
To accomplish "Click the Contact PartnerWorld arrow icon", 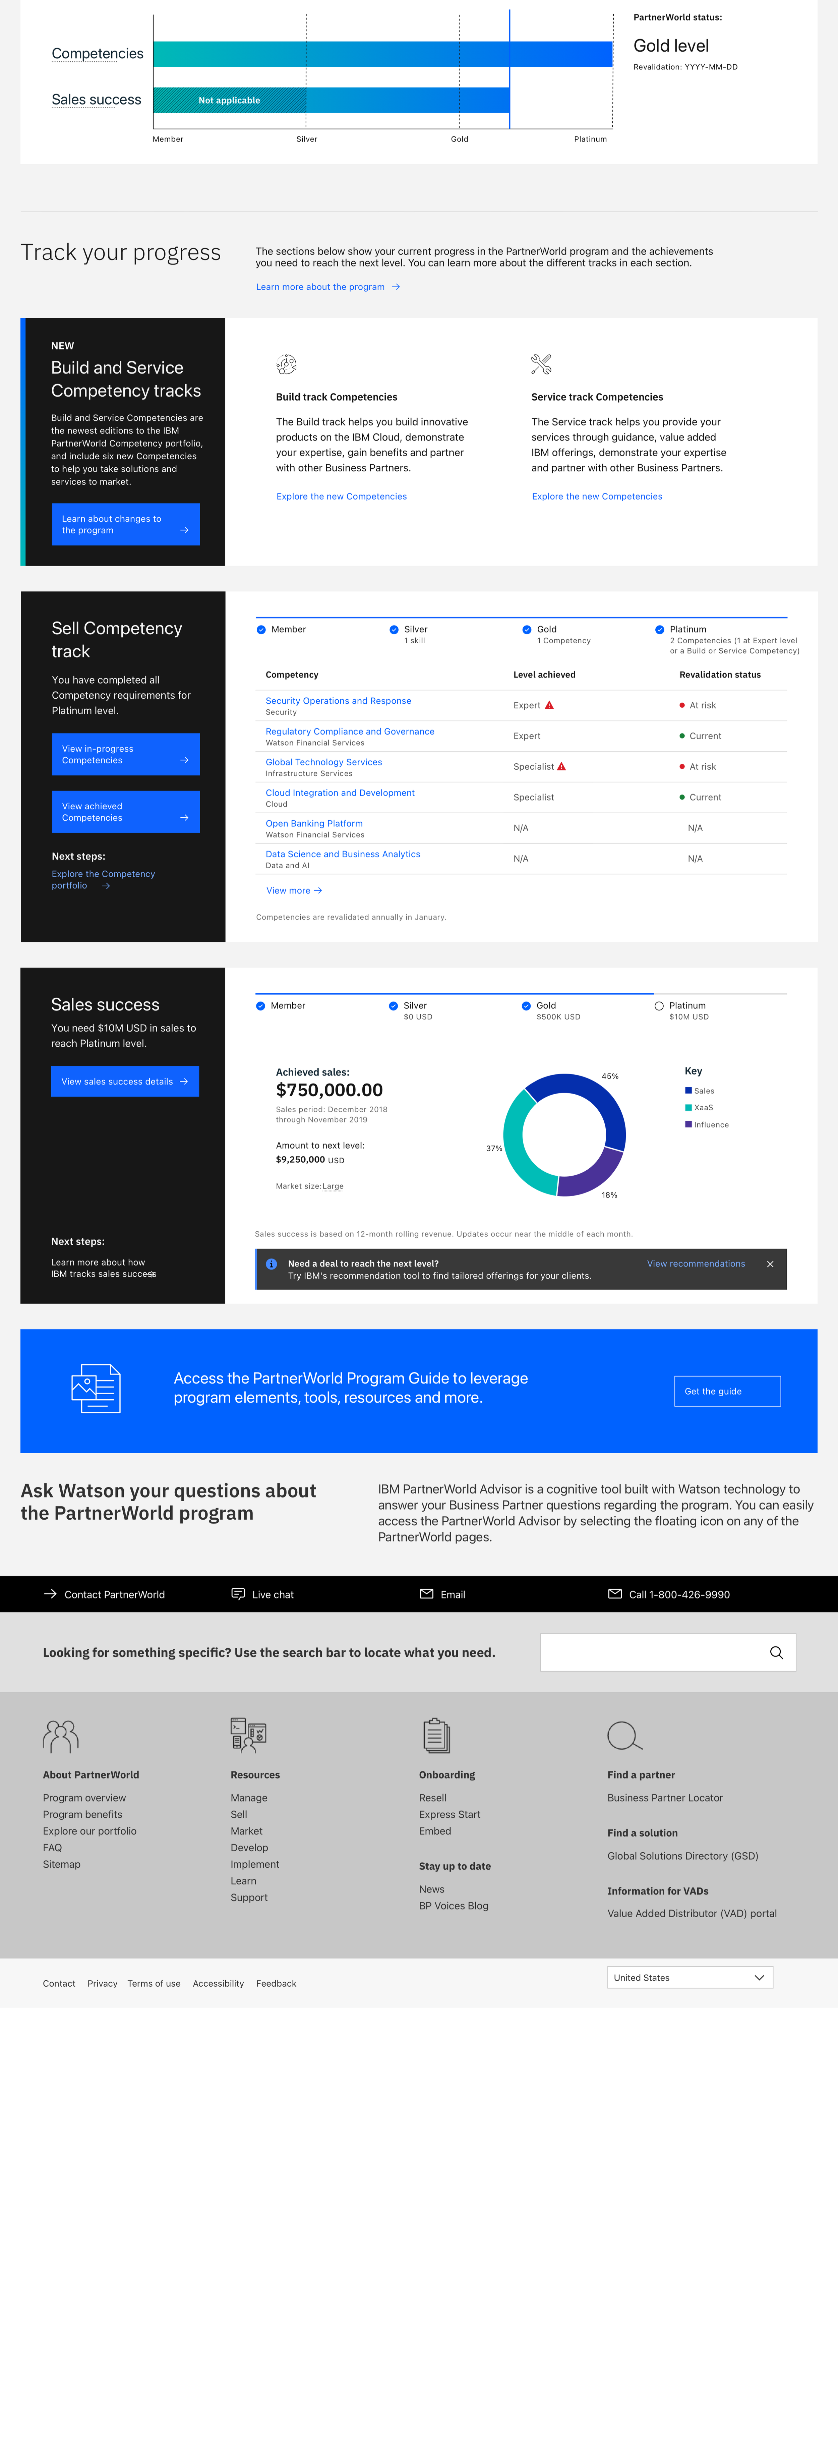I will pos(51,1593).
